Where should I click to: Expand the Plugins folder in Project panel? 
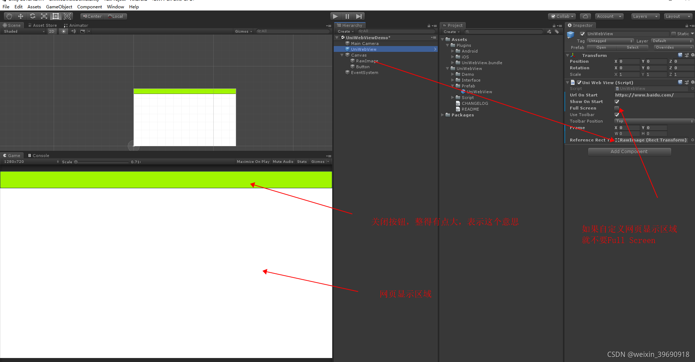(x=447, y=45)
